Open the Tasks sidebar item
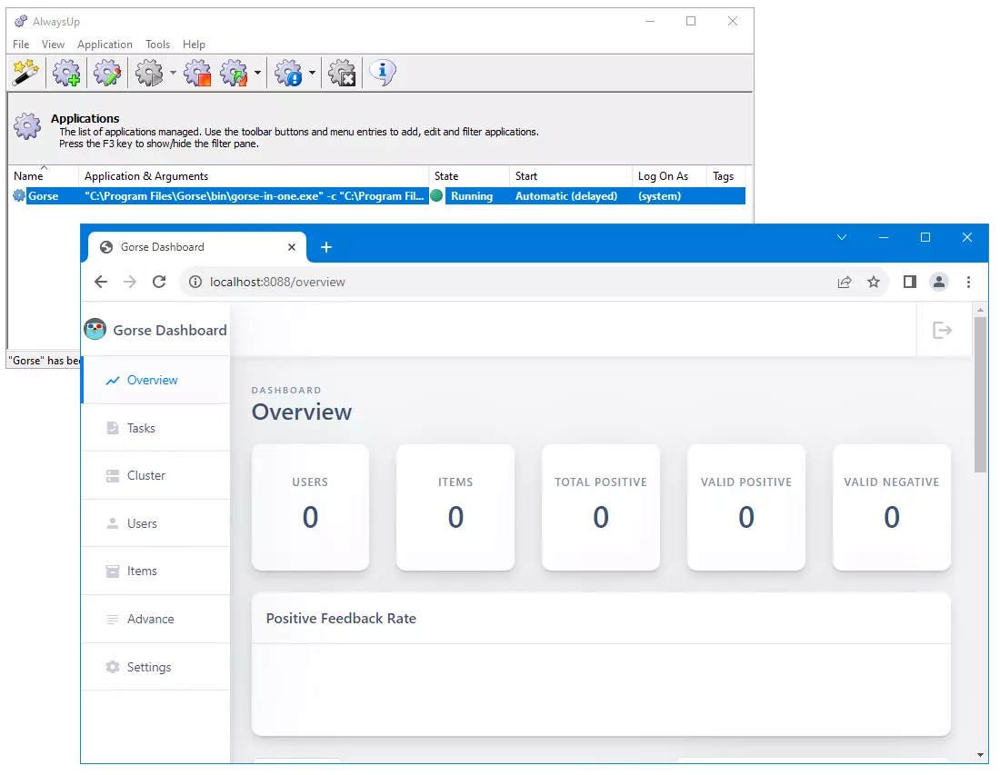 155,428
